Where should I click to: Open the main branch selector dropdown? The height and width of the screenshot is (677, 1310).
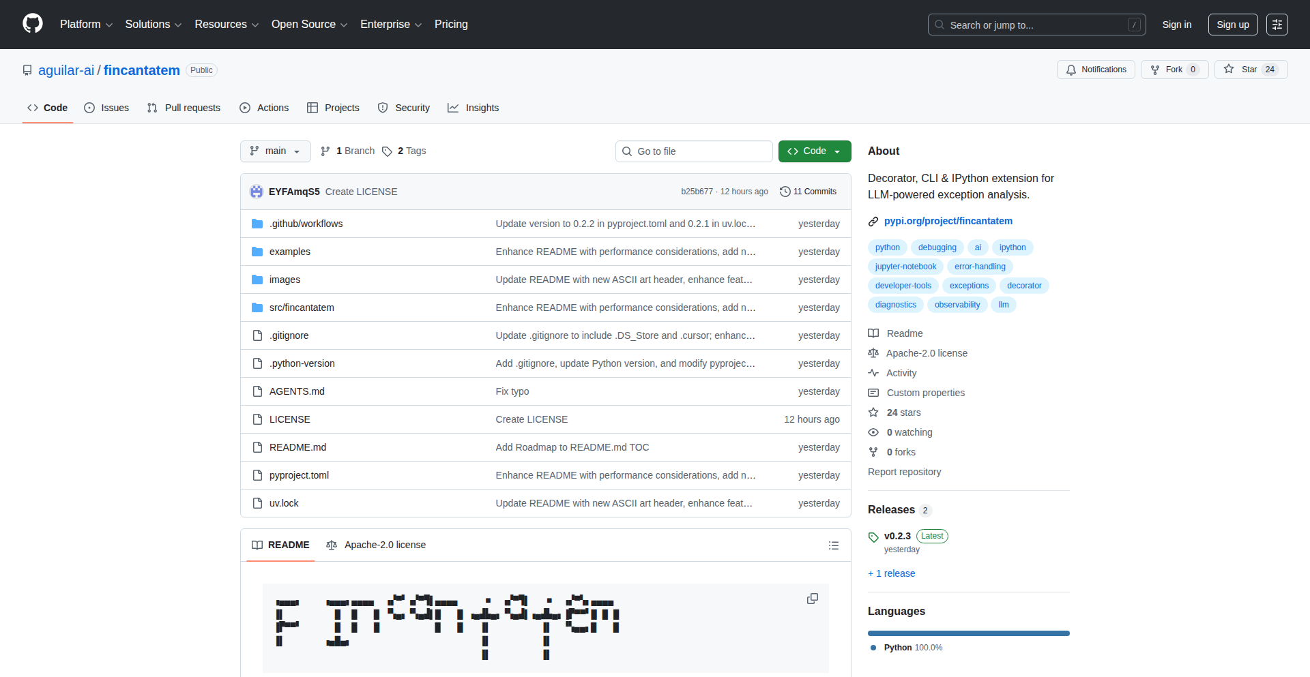click(x=276, y=151)
